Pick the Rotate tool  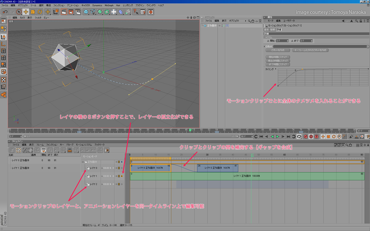click(x=40, y=12)
